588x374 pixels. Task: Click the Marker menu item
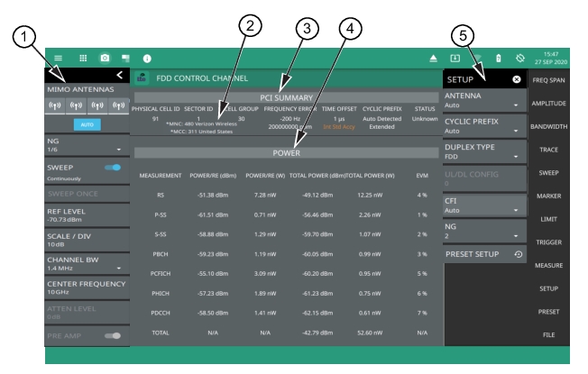coord(556,196)
